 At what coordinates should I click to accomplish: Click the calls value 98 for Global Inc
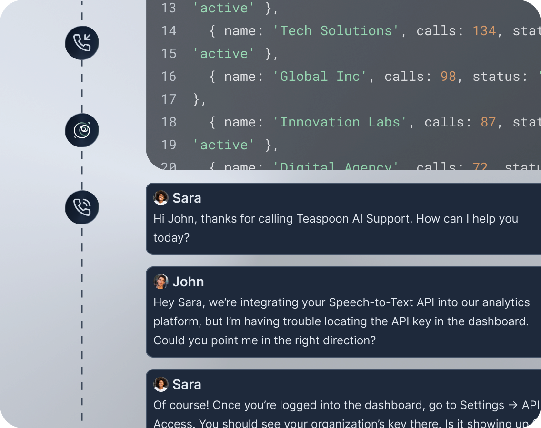pos(448,76)
